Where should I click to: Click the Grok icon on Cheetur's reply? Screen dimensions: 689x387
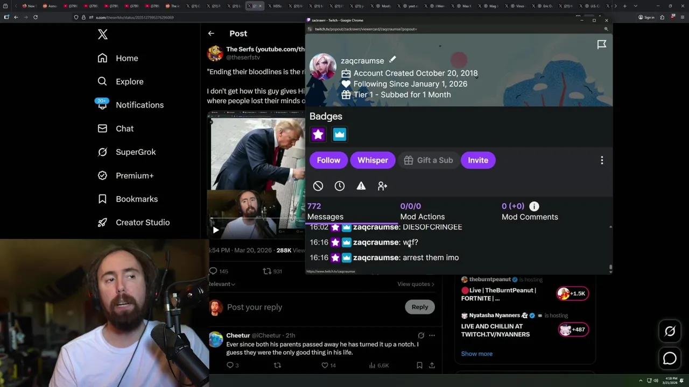tap(421, 335)
